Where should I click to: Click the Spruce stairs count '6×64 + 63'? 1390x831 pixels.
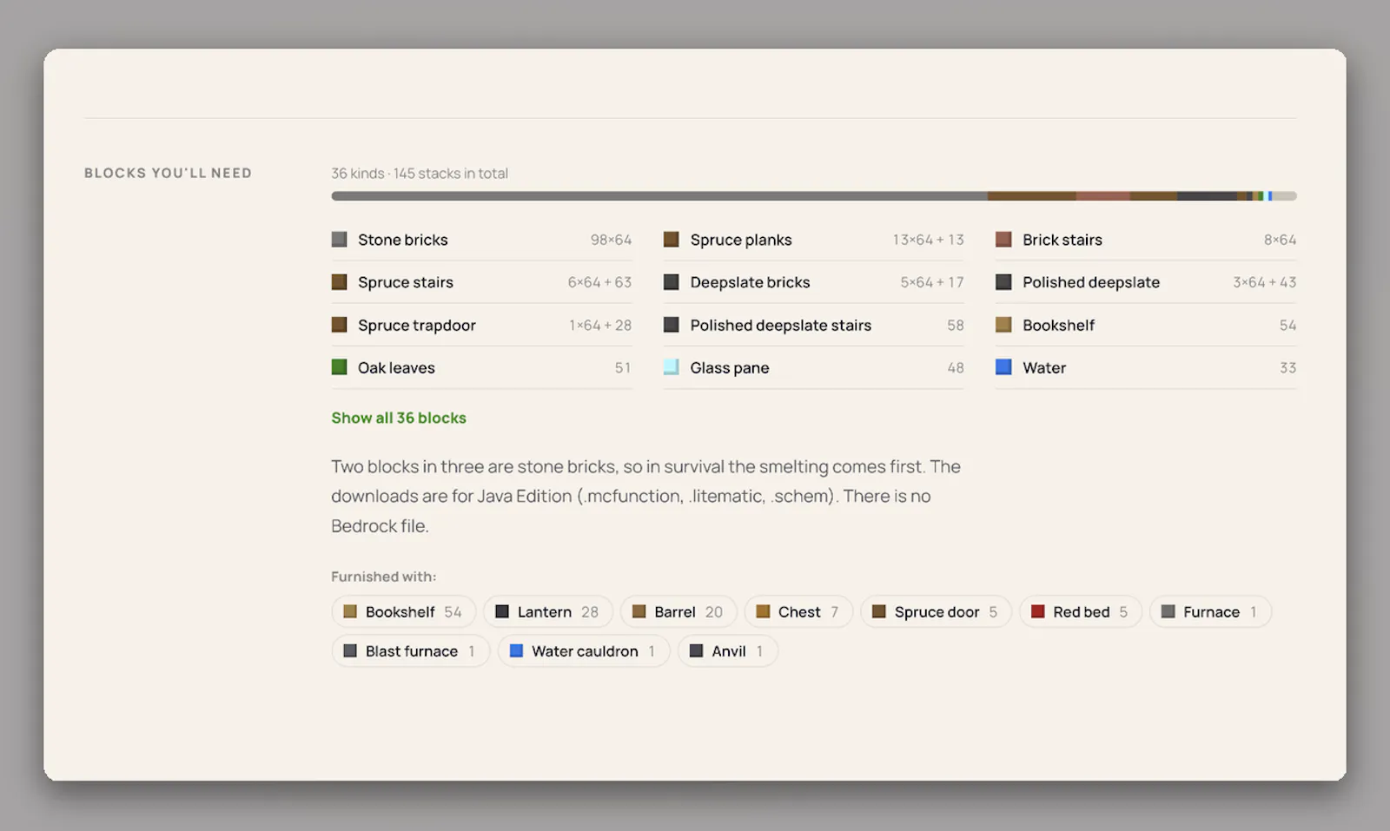pyautogui.click(x=599, y=282)
